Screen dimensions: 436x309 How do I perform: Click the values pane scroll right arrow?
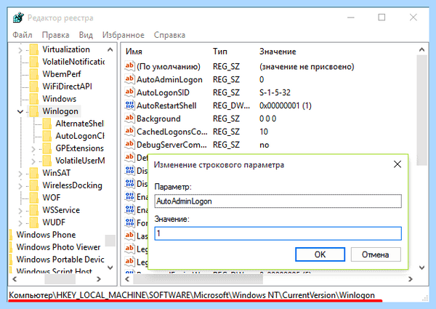point(411,279)
